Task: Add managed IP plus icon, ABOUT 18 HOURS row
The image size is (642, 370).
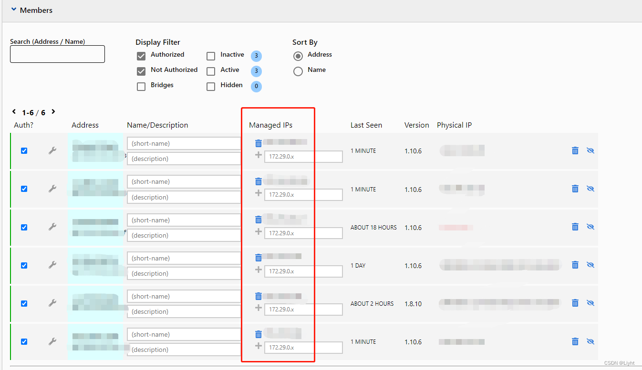Action: coord(259,231)
